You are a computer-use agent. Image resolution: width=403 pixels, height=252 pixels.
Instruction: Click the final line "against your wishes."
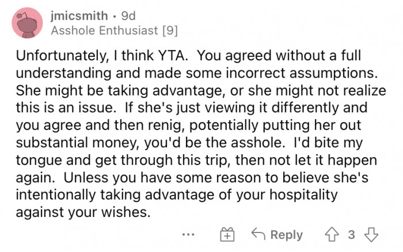82,212
